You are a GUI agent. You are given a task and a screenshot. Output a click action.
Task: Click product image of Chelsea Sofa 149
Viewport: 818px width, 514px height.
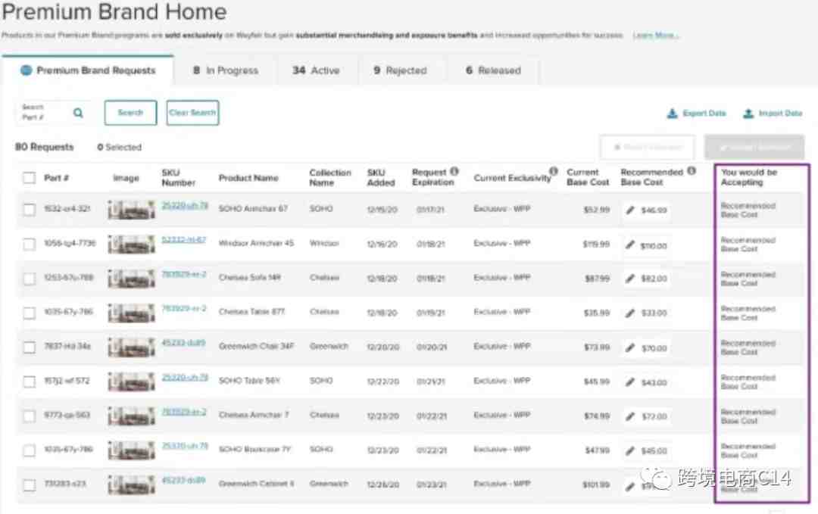tap(132, 279)
